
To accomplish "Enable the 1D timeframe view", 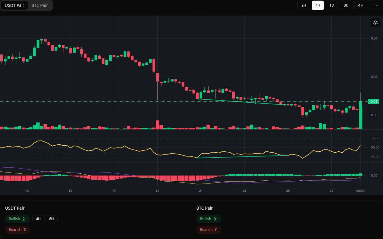I will (x=332, y=5).
